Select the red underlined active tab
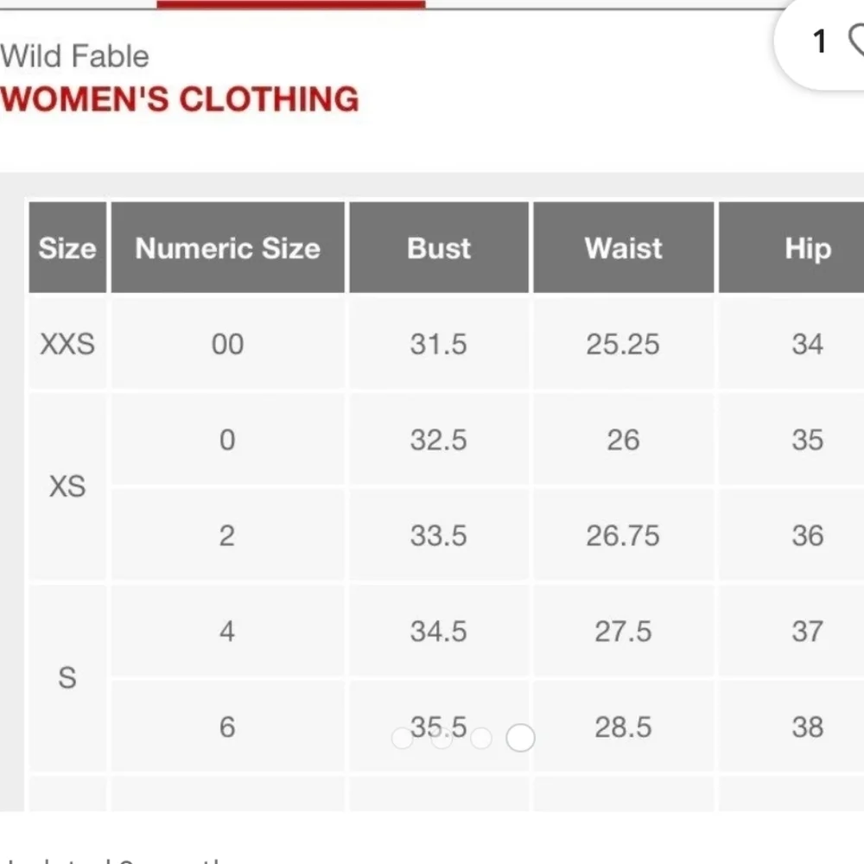Viewport: 864px width, 864px height. pyautogui.click(x=291, y=4)
